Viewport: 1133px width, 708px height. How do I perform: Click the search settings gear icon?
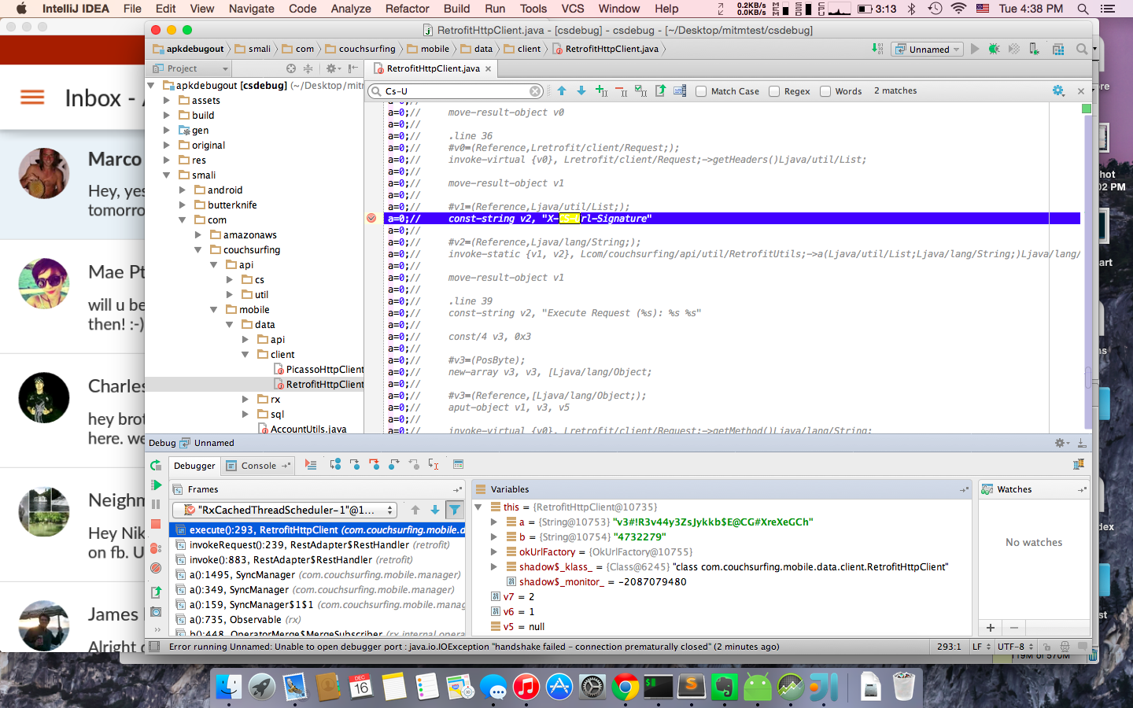pos(1058,90)
